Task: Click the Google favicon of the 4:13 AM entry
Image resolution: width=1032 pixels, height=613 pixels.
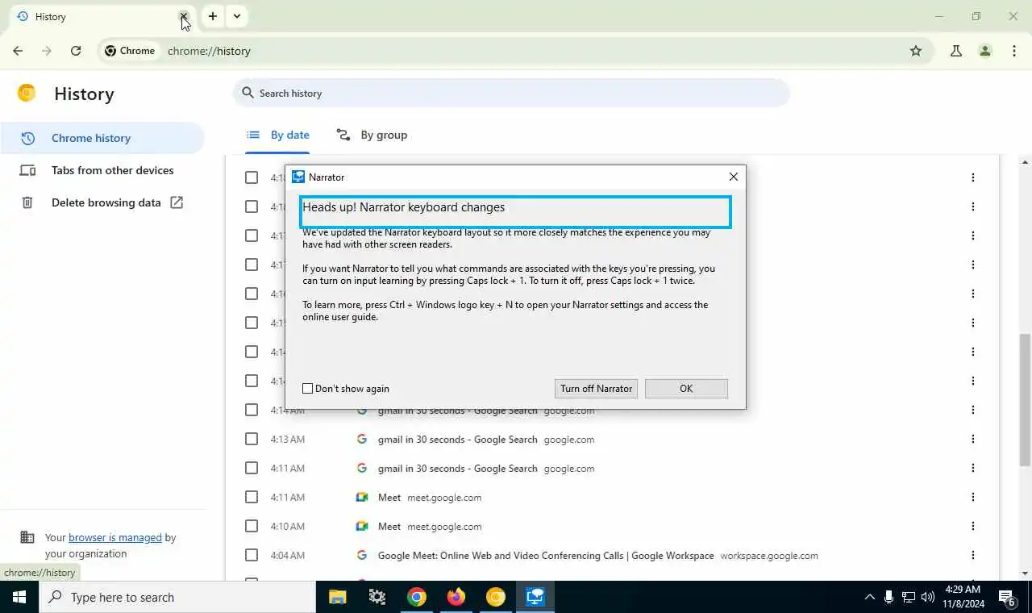Action: [x=362, y=439]
